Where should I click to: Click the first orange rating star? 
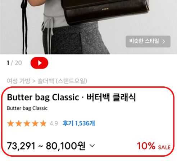pos(10,123)
